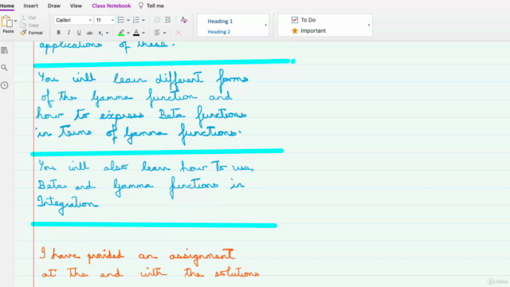Toggle subscript formatting

(x=100, y=33)
